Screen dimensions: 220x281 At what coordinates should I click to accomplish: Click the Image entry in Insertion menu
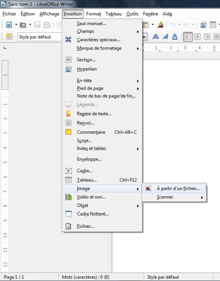(x=103, y=188)
